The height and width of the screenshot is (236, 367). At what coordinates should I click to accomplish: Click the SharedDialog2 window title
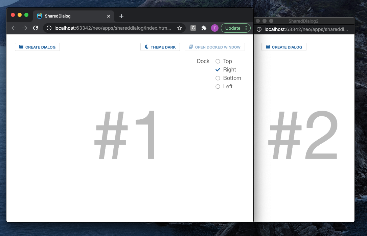click(x=303, y=21)
